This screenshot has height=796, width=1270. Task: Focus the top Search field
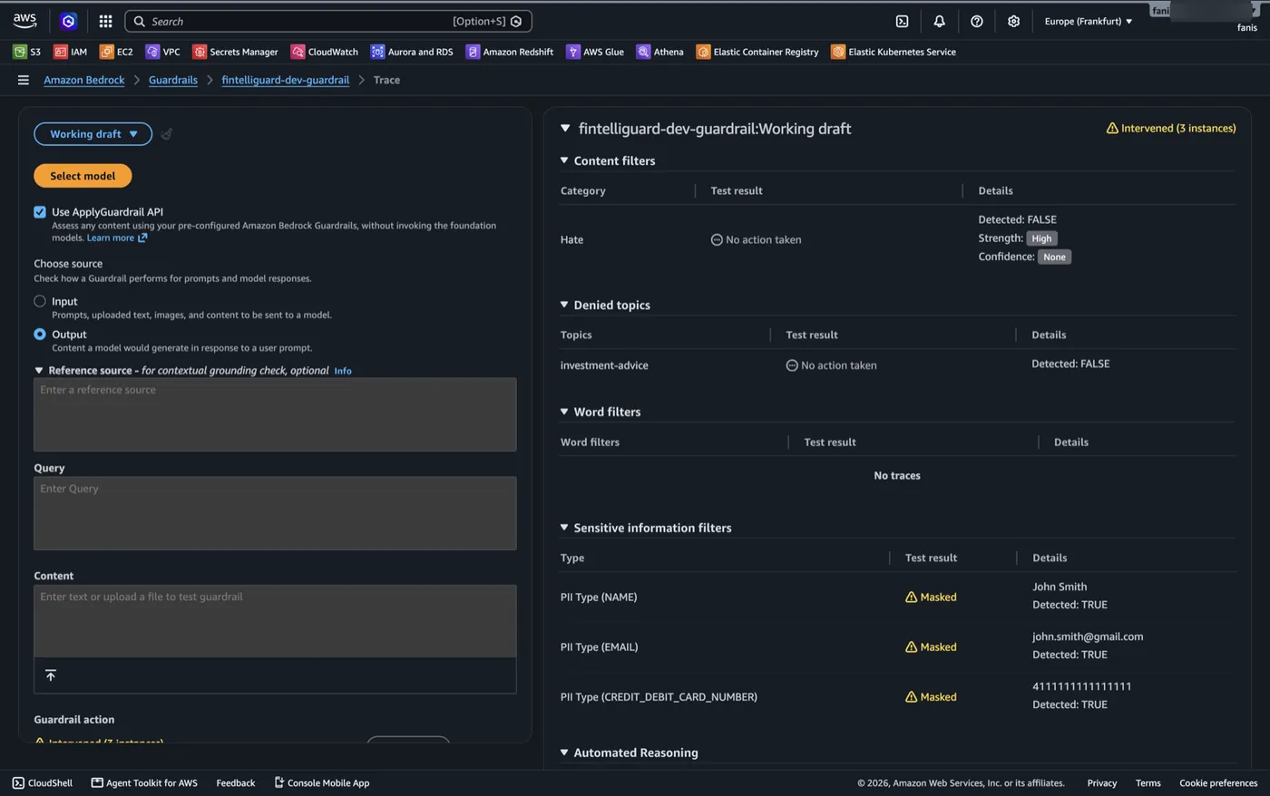pyautogui.click(x=328, y=21)
